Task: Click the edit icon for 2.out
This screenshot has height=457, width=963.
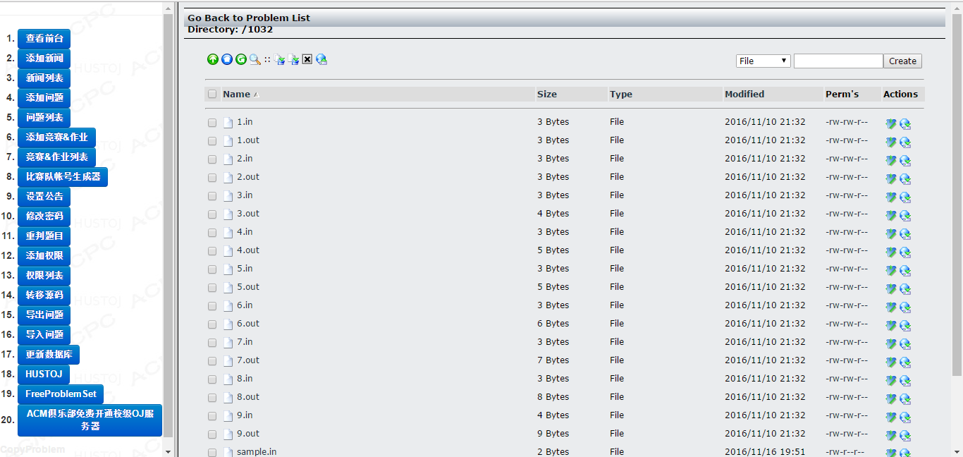Action: [x=891, y=179]
